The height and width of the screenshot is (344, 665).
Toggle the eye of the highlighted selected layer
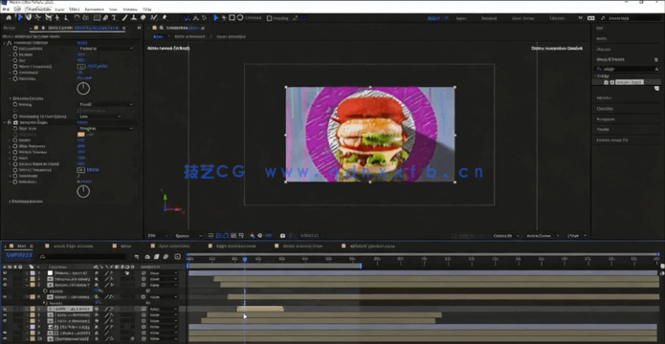[5, 310]
